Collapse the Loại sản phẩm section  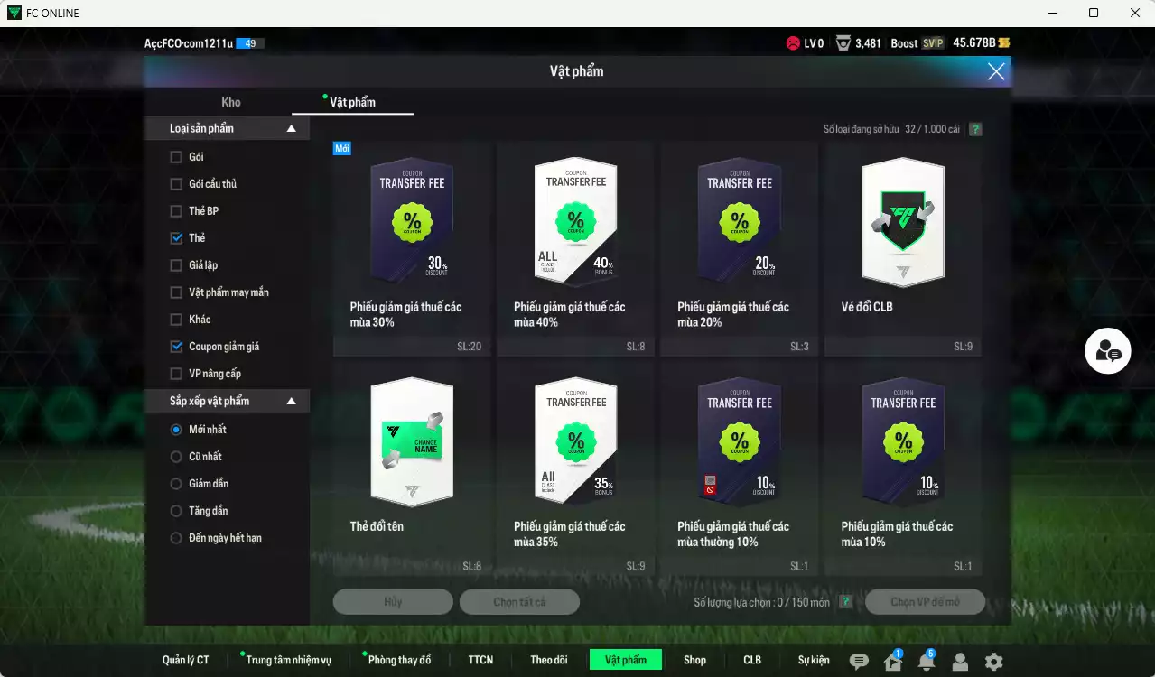(291, 129)
